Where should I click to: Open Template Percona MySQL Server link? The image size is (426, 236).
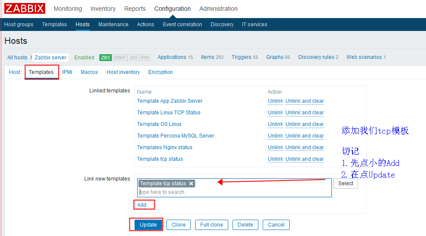pyautogui.click(x=175, y=136)
